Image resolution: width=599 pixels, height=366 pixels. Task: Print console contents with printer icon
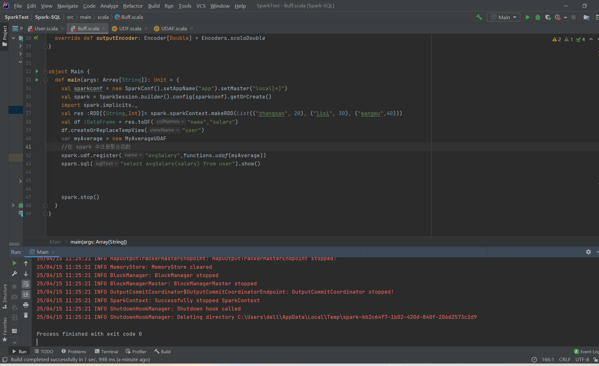[26, 305]
